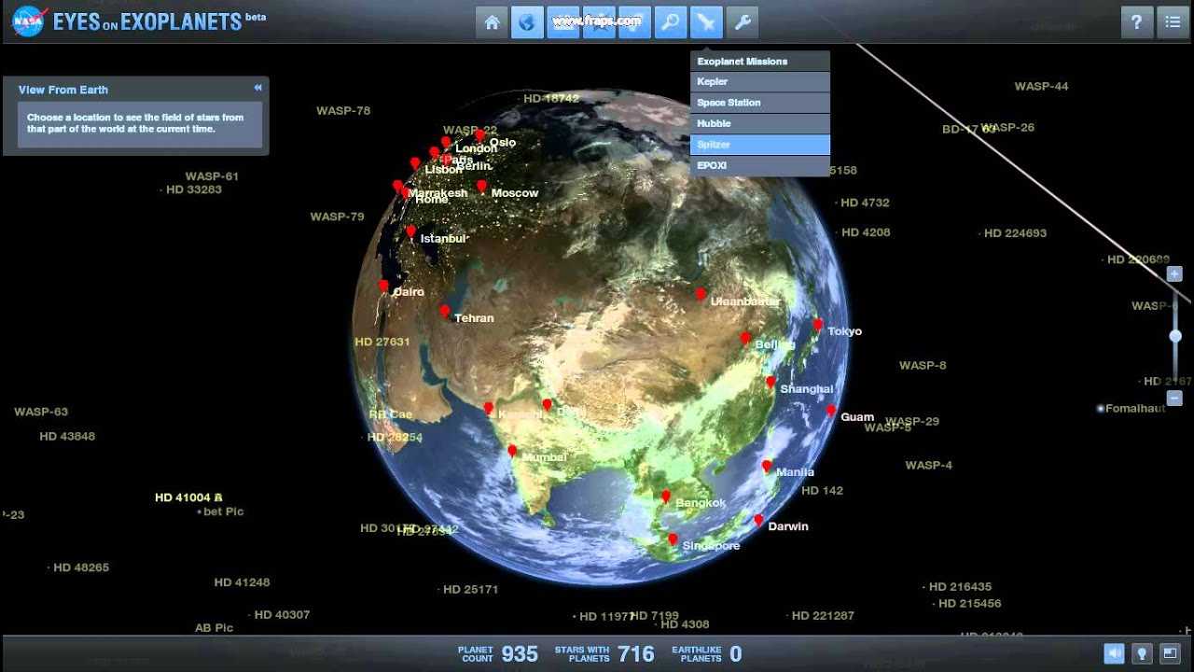Viewport: 1194px width, 672px height.
Task: Click the Marrakesh location pin
Action: (x=397, y=187)
